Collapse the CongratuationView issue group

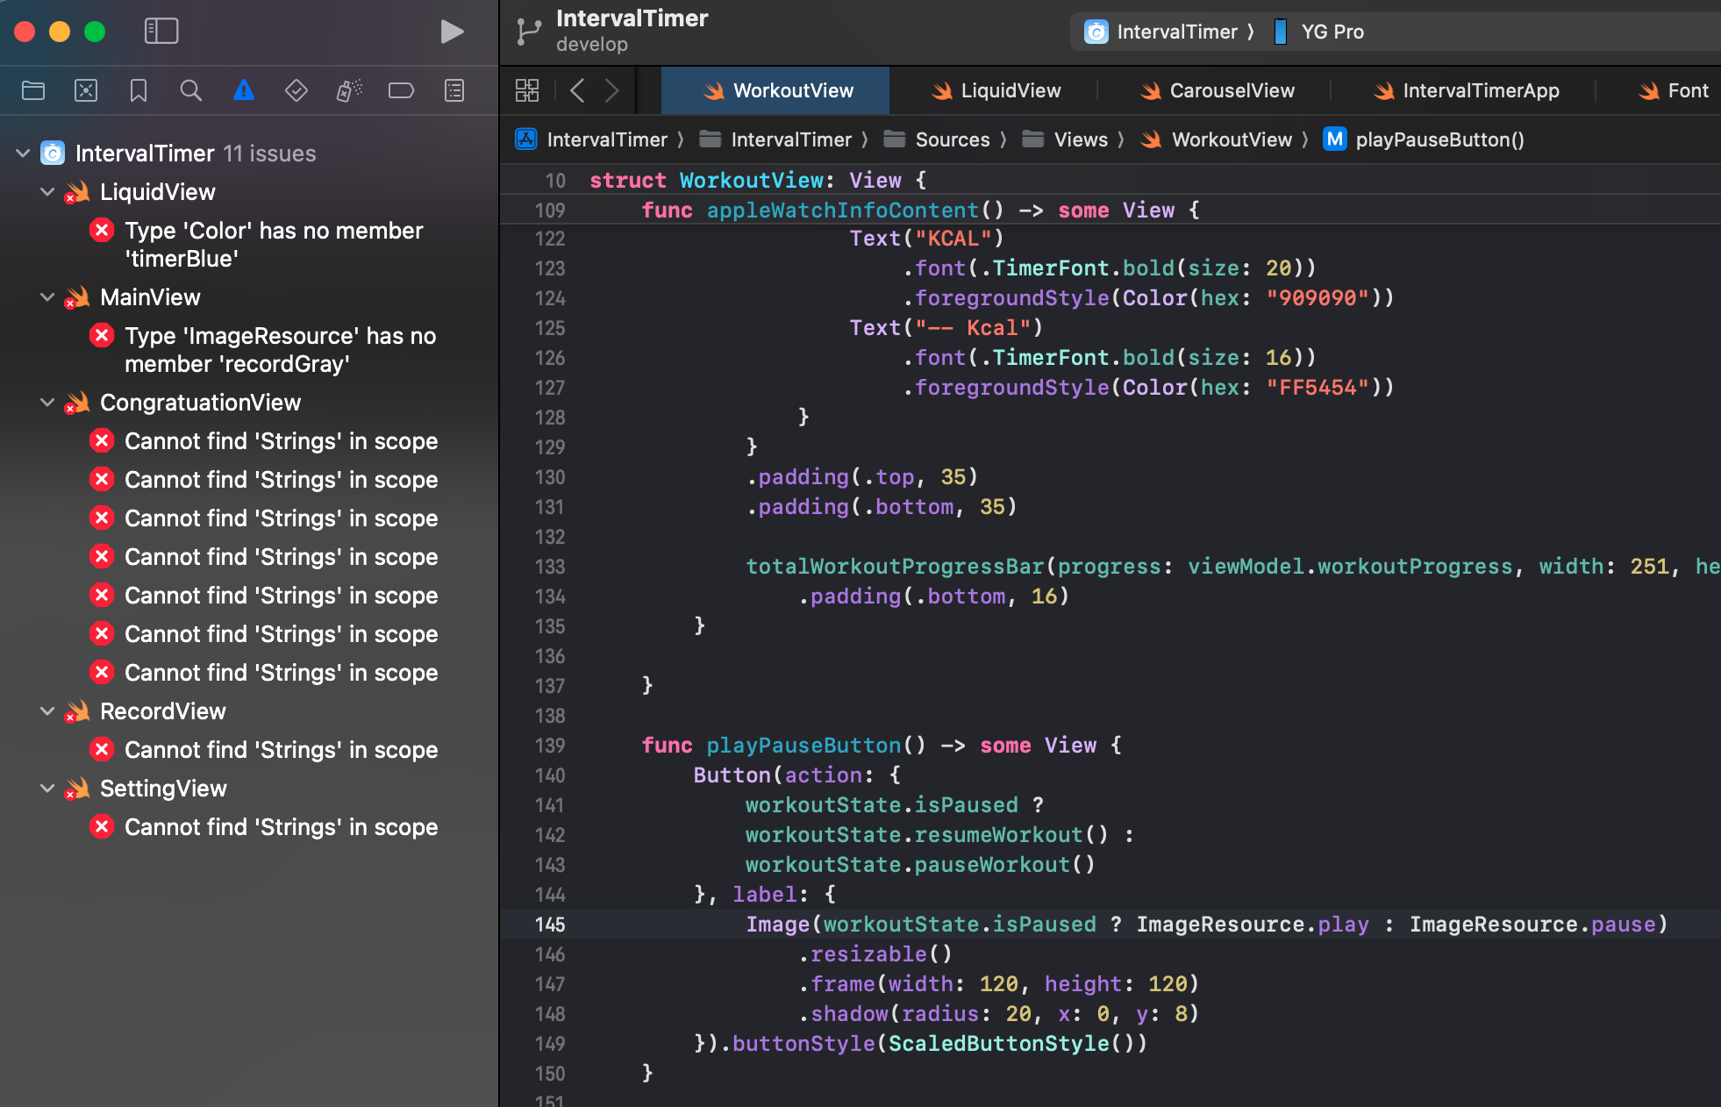coord(47,403)
